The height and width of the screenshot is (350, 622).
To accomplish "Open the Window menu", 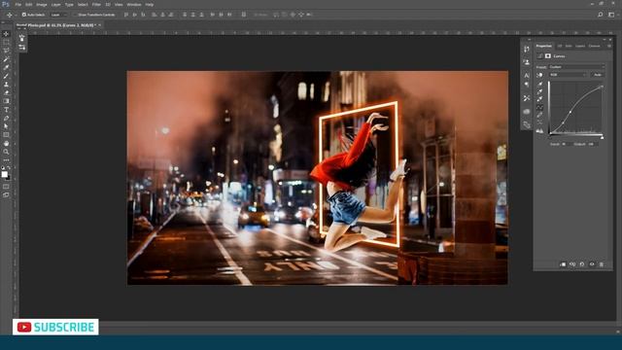I will coord(134,4).
